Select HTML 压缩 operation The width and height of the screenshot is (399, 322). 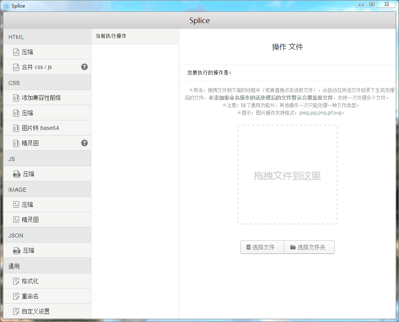tap(47, 52)
